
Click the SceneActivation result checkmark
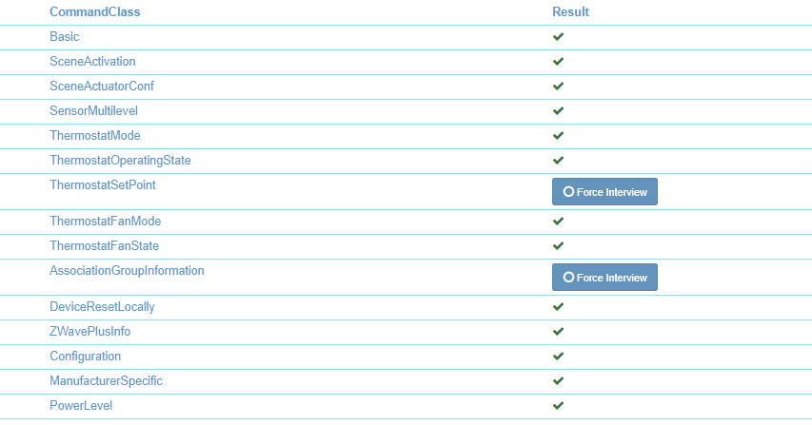click(x=559, y=62)
